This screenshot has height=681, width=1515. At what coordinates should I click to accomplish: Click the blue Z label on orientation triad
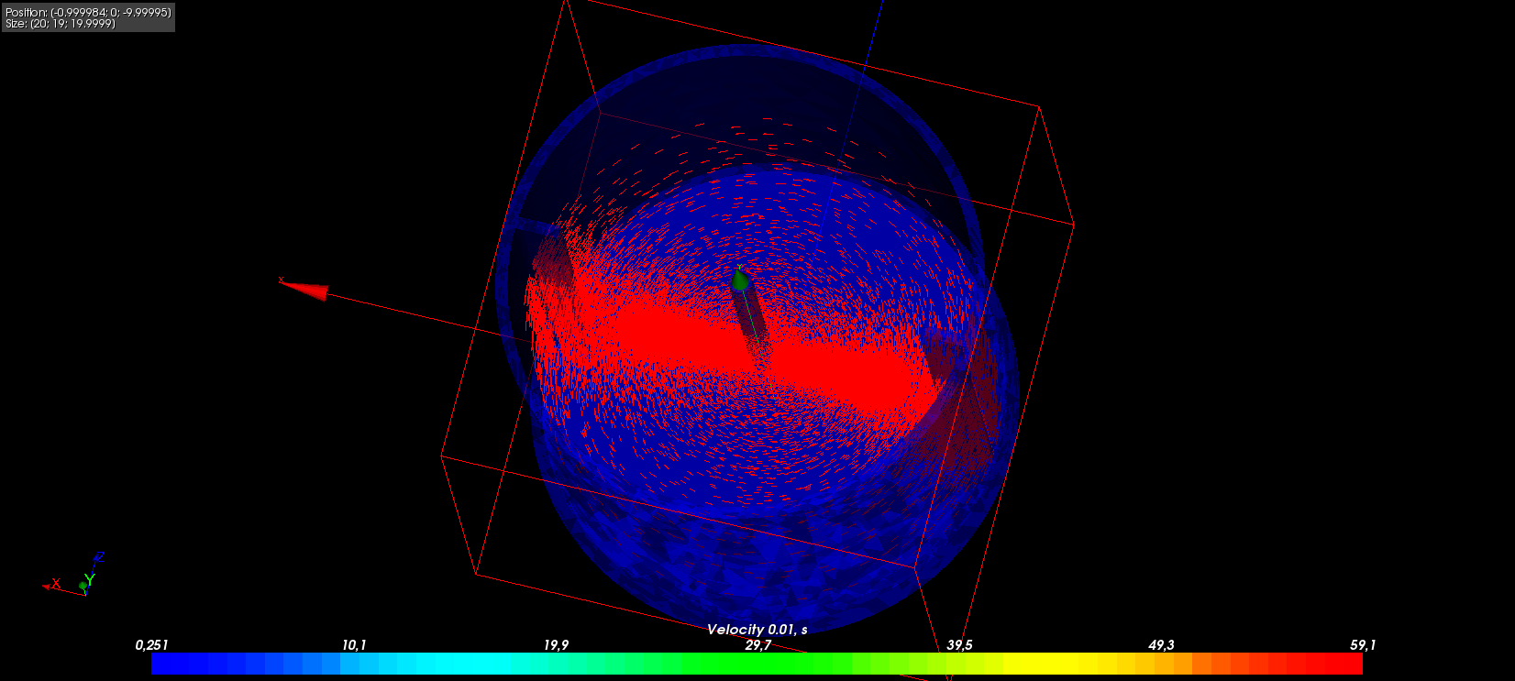pyautogui.click(x=100, y=557)
